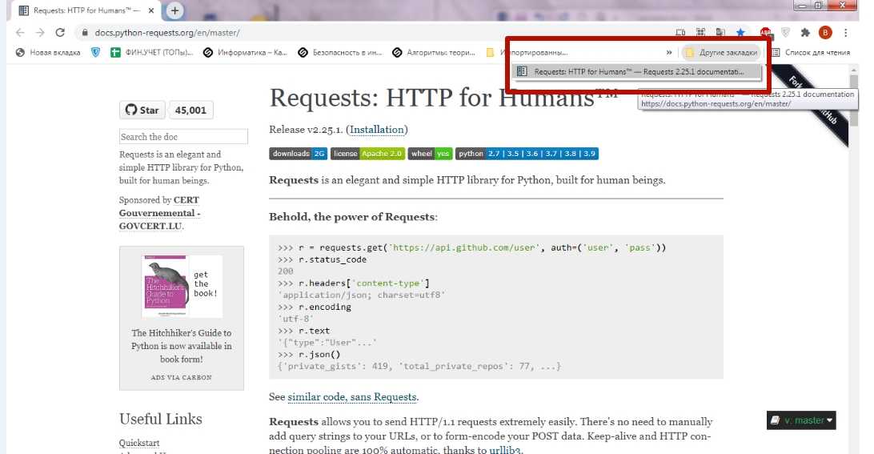
Task: Open the Другие закладки bookmarks folder
Action: click(x=720, y=53)
